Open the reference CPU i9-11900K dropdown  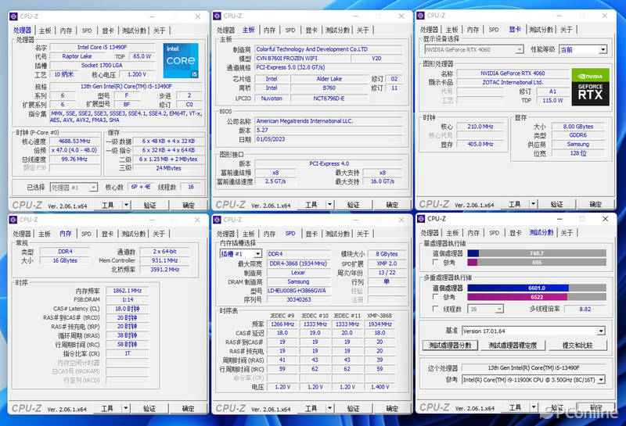[601, 380]
